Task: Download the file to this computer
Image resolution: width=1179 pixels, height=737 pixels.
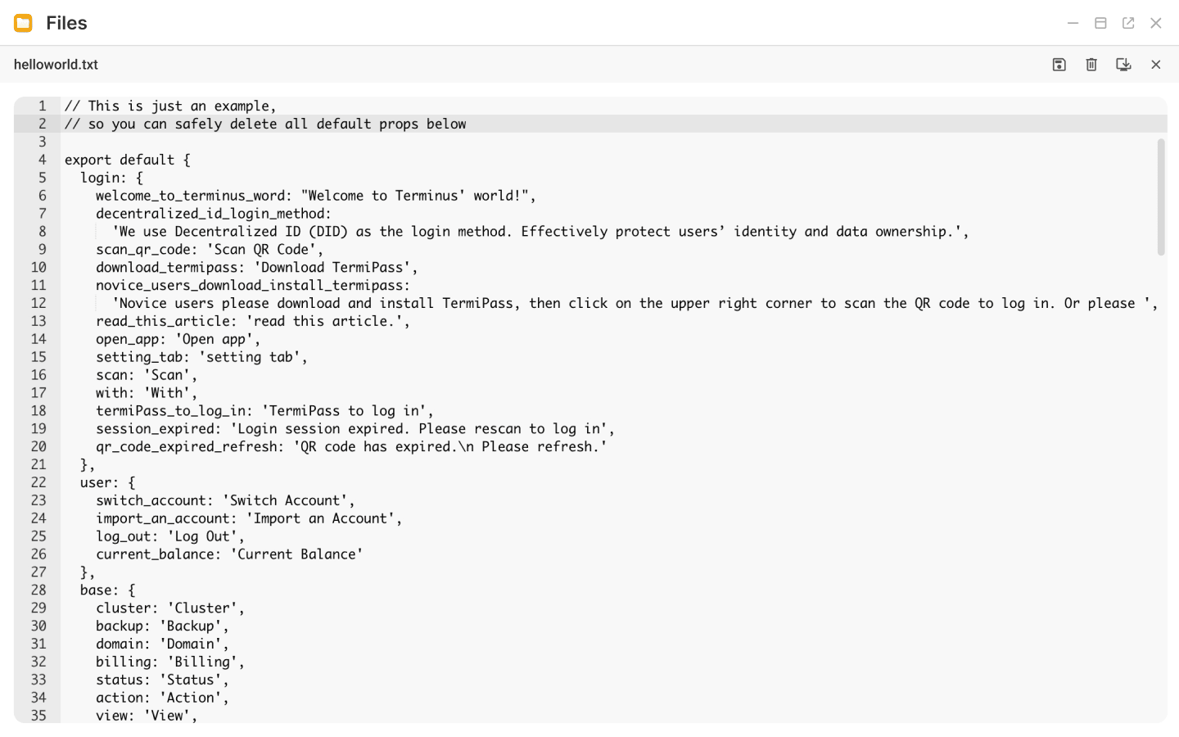Action: 1123,65
